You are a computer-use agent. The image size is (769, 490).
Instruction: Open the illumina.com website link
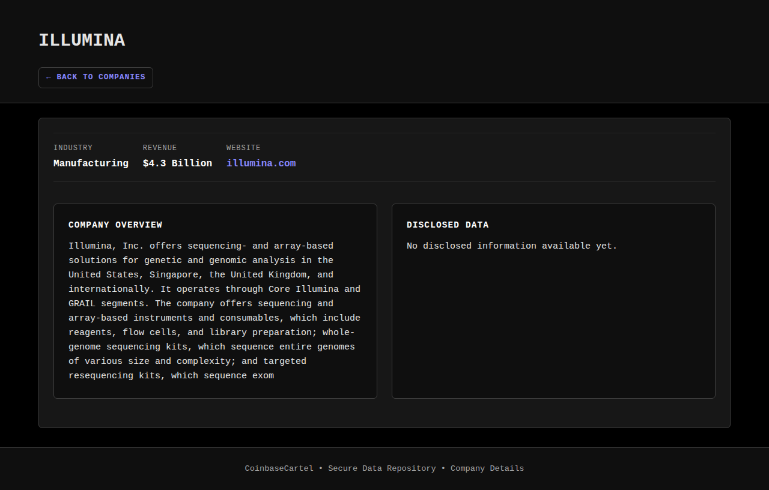261,163
